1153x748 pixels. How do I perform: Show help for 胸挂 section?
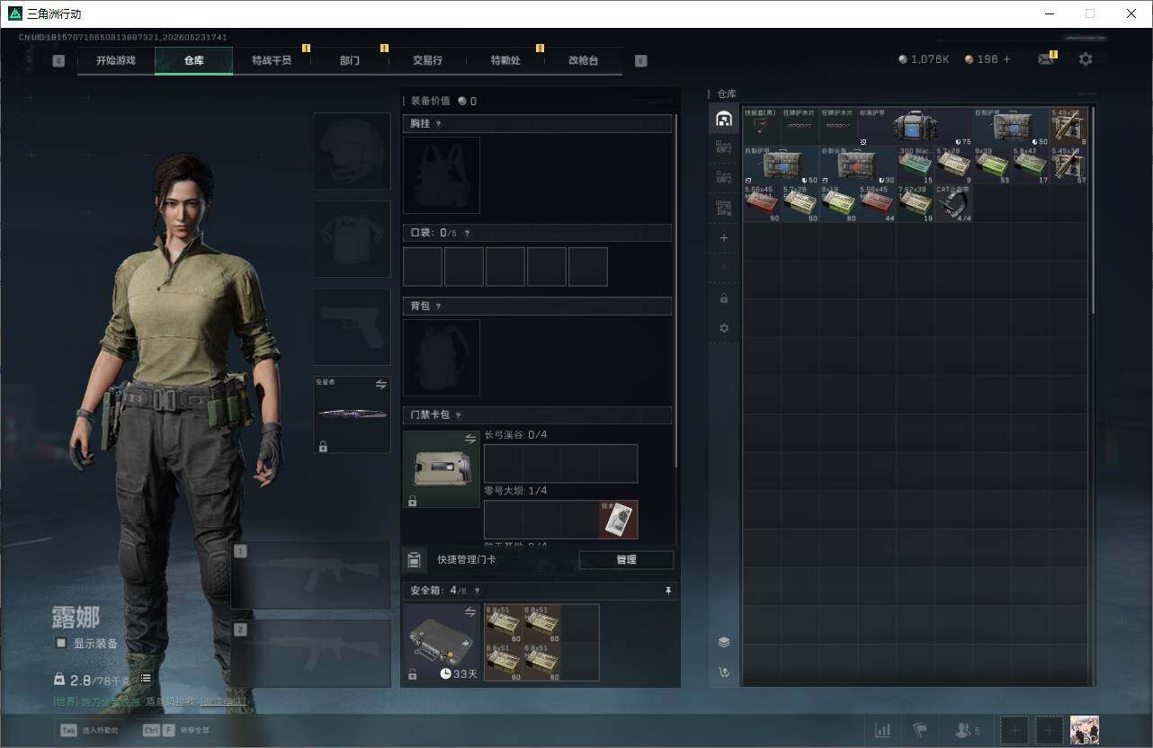click(438, 124)
